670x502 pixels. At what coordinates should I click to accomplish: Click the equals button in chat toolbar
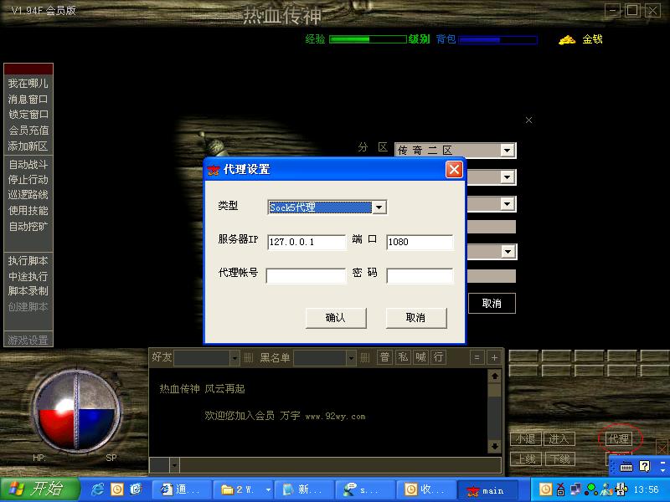tap(477, 358)
